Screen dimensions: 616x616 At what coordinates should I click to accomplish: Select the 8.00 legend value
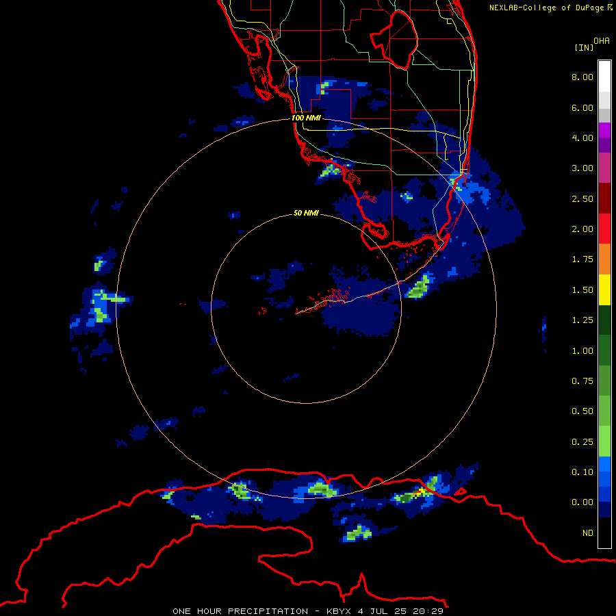point(582,77)
